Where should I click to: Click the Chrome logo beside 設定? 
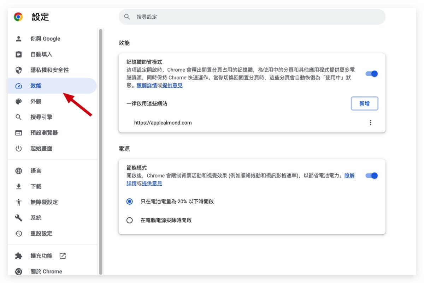click(x=18, y=17)
